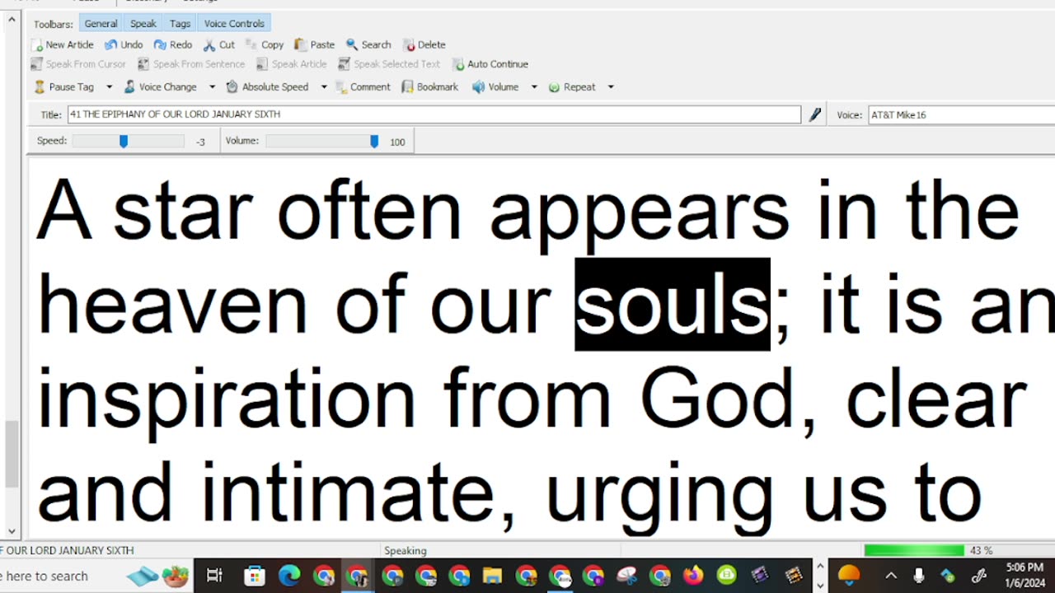
Task: Undo the last edit
Action: click(124, 44)
